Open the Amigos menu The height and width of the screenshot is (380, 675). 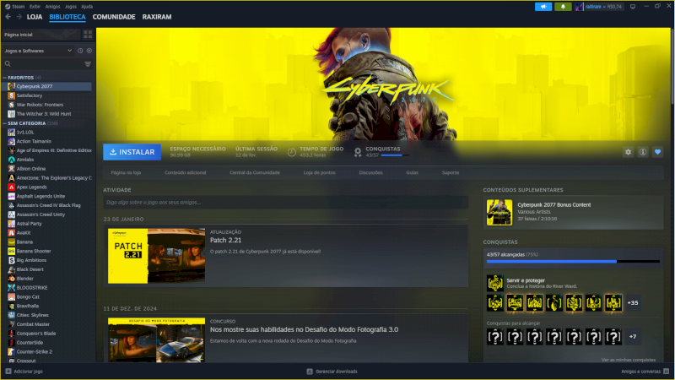click(x=52, y=7)
